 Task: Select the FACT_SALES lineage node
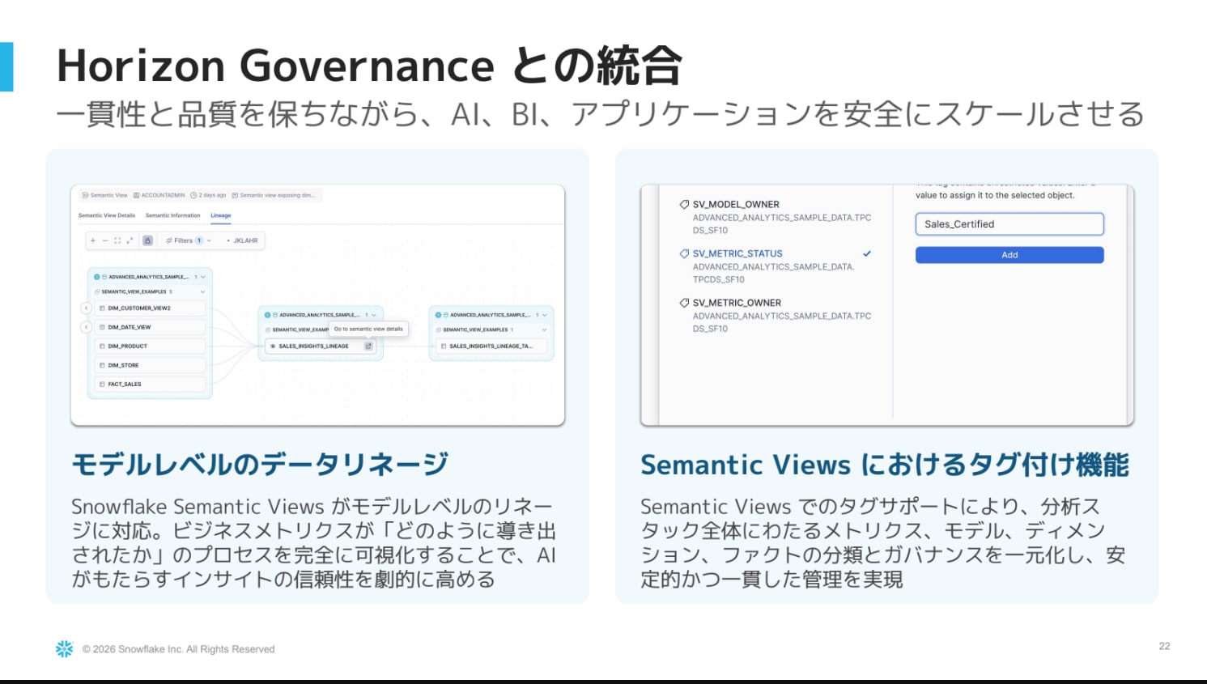(x=151, y=384)
